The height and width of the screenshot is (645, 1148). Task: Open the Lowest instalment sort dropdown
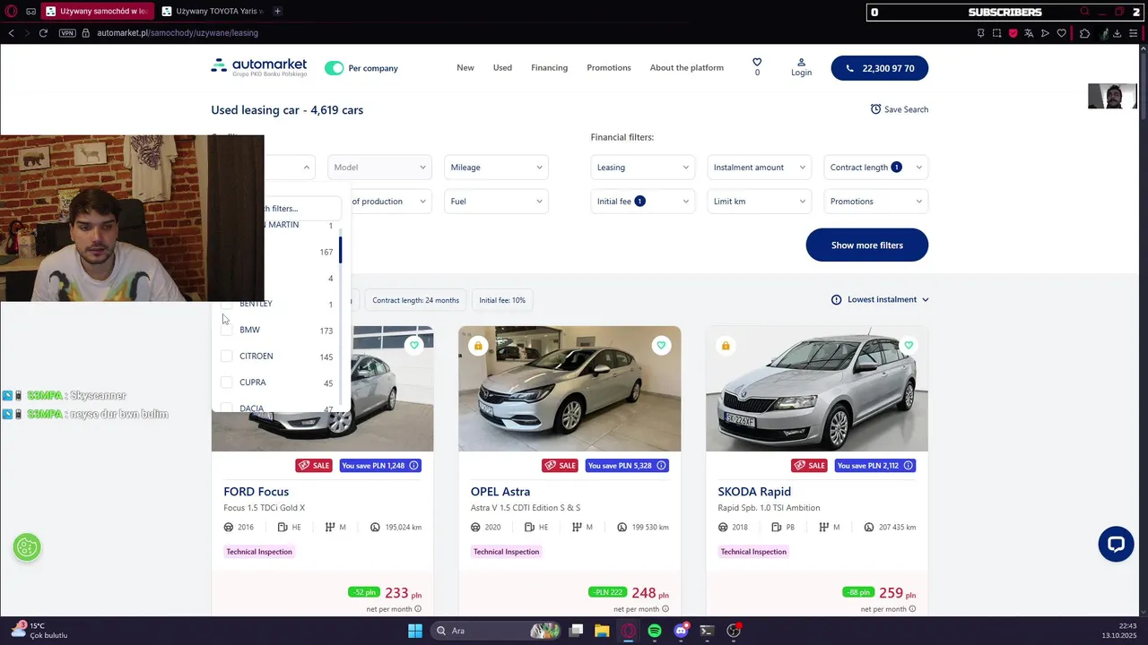(880, 299)
